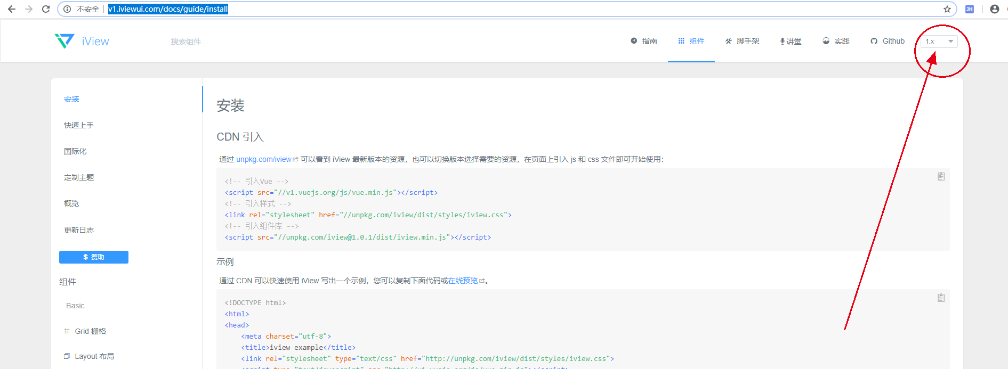Open the browser profile account icon
1008x369 pixels.
(x=994, y=9)
